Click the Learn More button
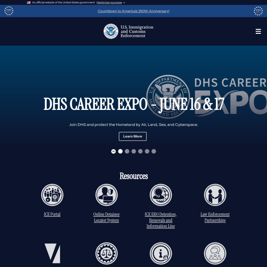 pyautogui.click(x=133, y=137)
